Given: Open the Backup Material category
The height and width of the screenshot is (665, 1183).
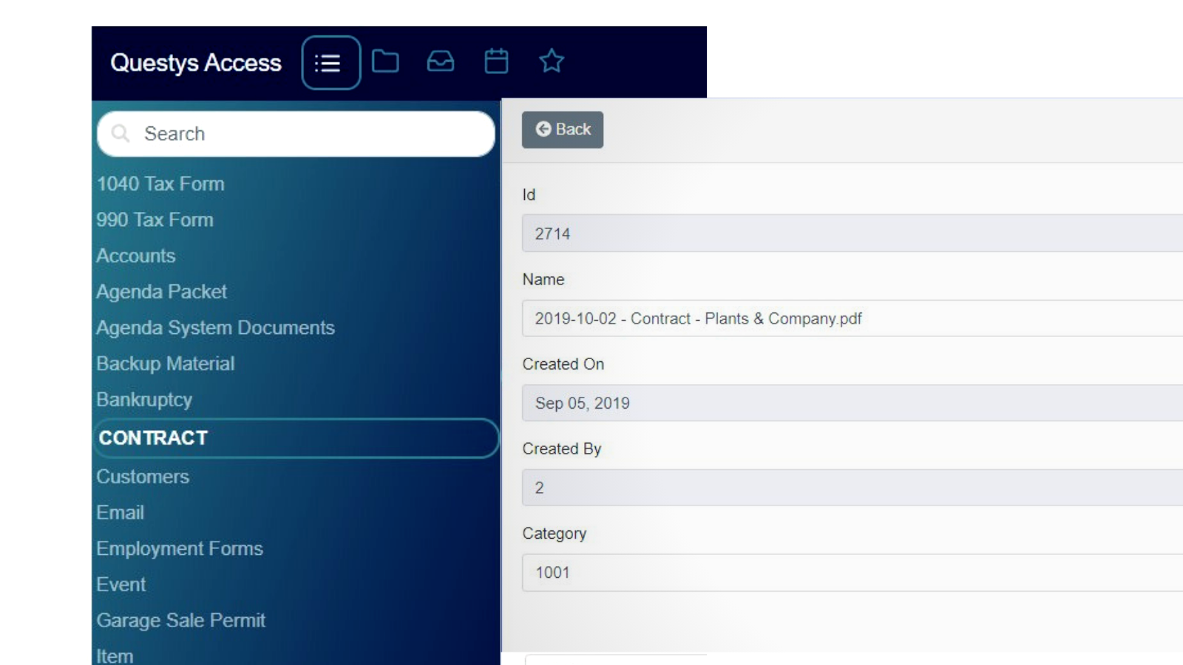Looking at the screenshot, I should point(166,364).
